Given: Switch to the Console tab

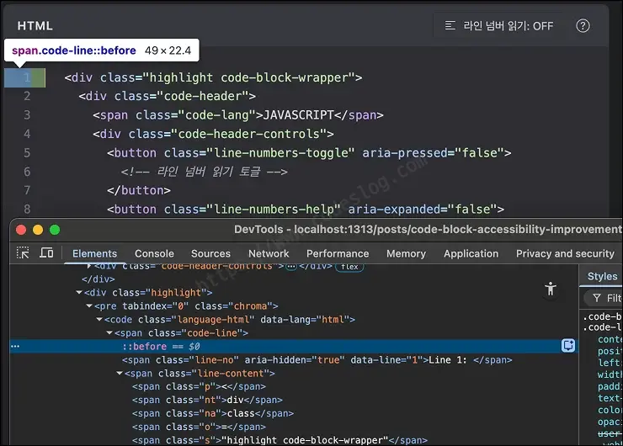Looking at the screenshot, I should [154, 253].
